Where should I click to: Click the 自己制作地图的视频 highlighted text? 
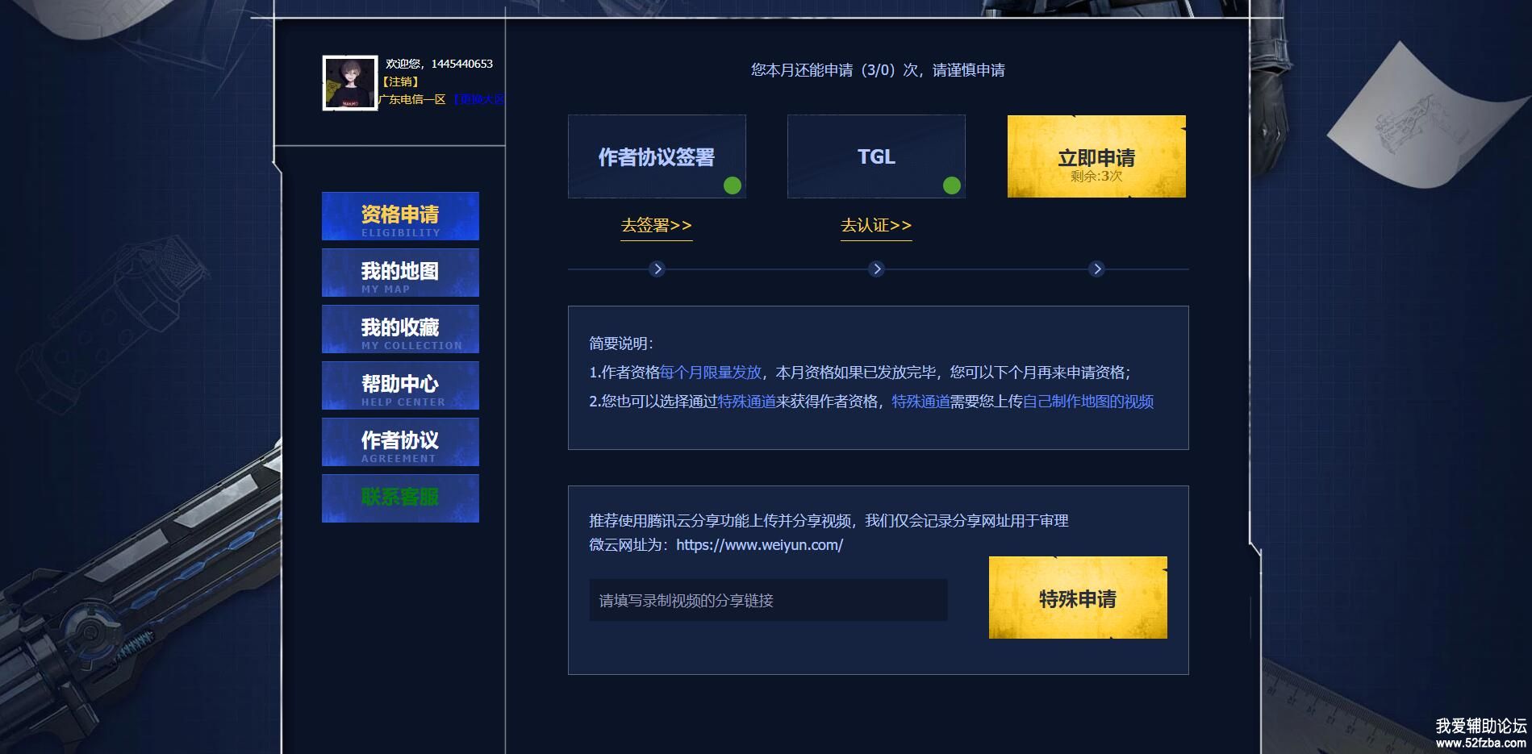(1088, 402)
